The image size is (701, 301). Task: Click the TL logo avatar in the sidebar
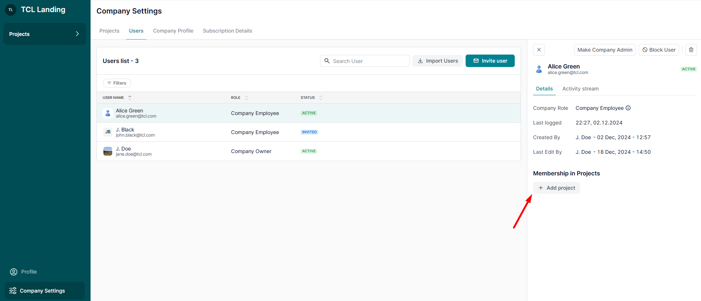[11, 10]
